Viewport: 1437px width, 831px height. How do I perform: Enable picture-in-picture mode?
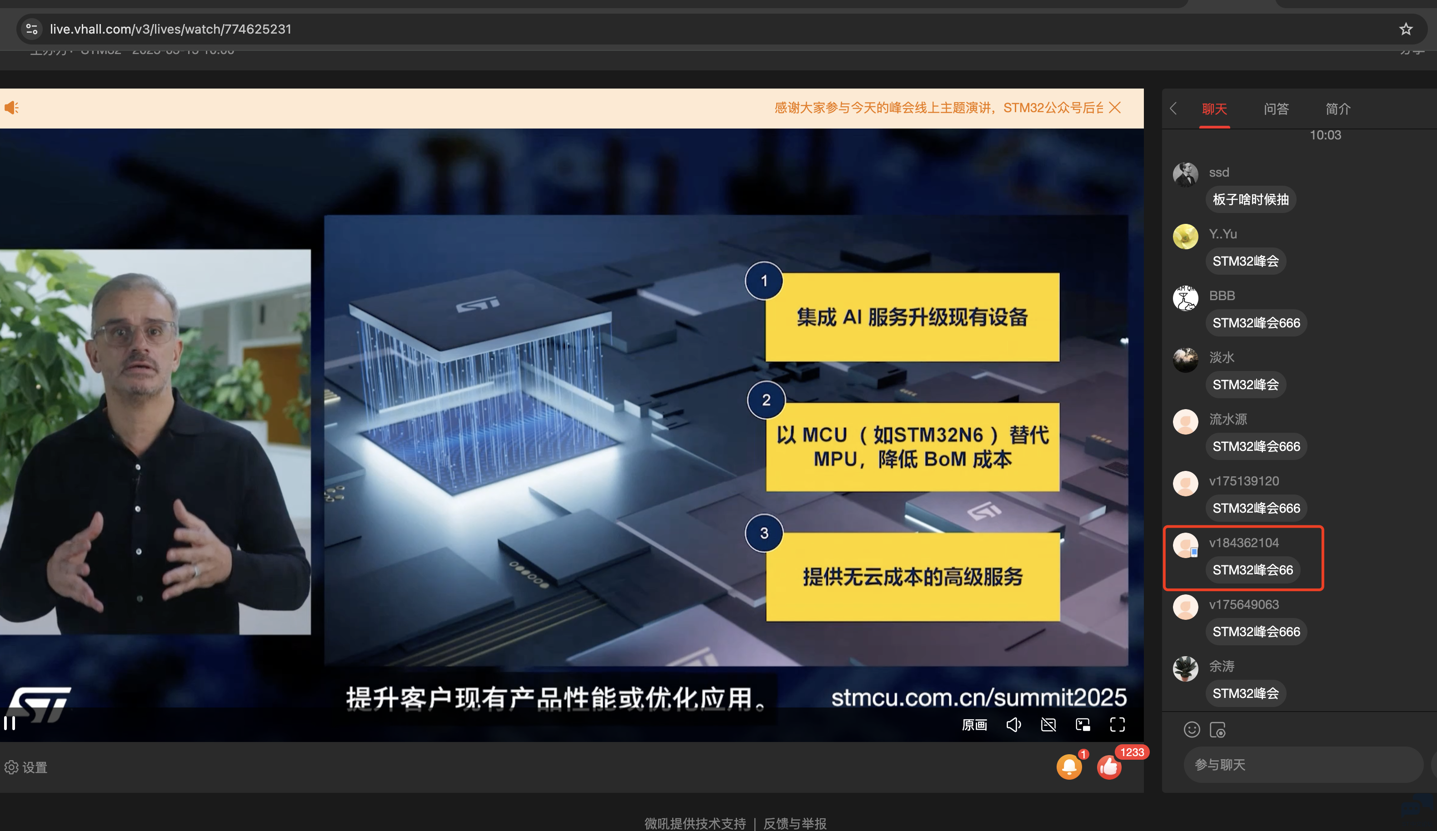coord(1083,724)
